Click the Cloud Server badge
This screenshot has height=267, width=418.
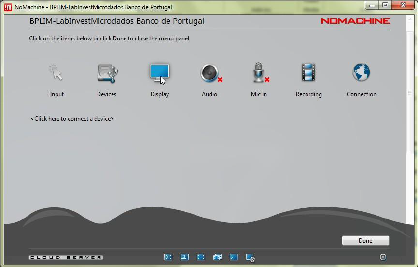click(x=66, y=258)
